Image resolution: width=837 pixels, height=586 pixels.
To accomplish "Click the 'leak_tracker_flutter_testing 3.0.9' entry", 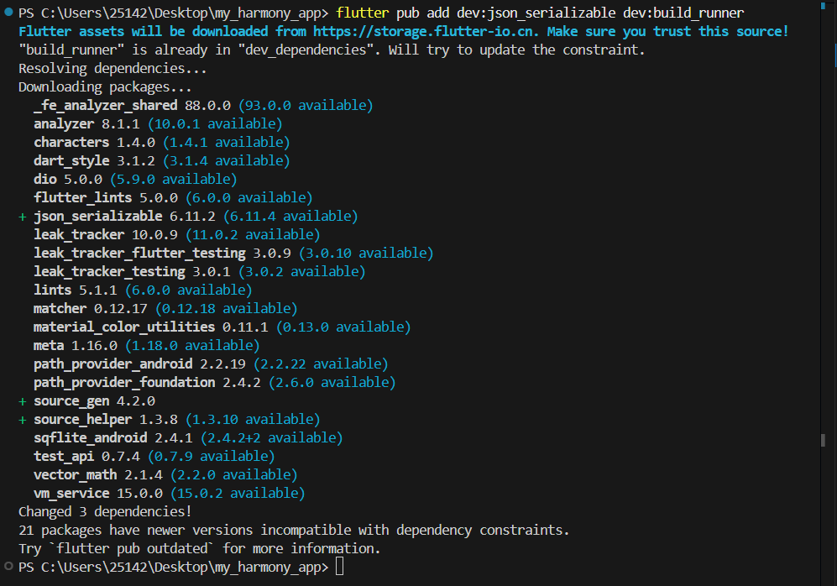I will coord(162,253).
